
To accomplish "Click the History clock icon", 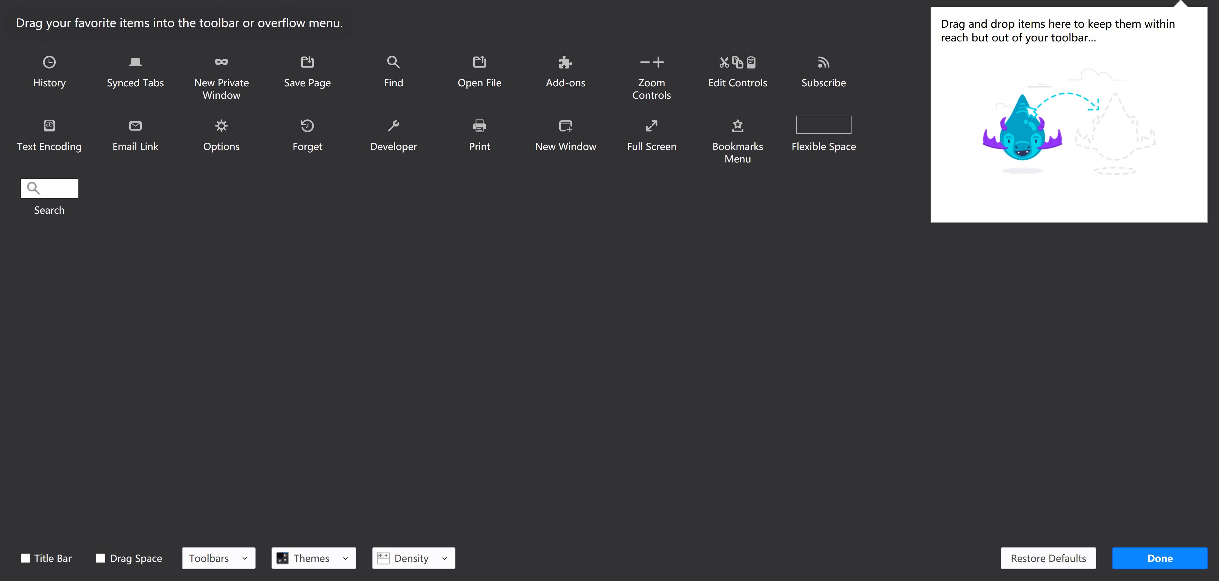I will click(x=49, y=62).
